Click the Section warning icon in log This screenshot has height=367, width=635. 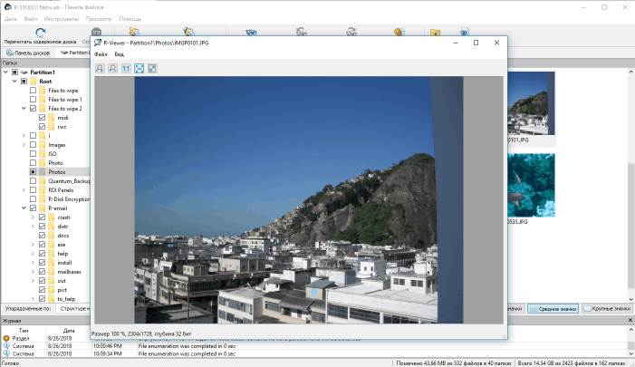pyautogui.click(x=6, y=338)
